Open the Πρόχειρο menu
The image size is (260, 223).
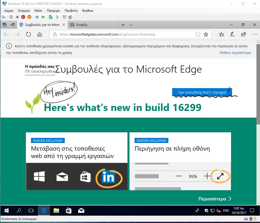(x=53, y=11)
